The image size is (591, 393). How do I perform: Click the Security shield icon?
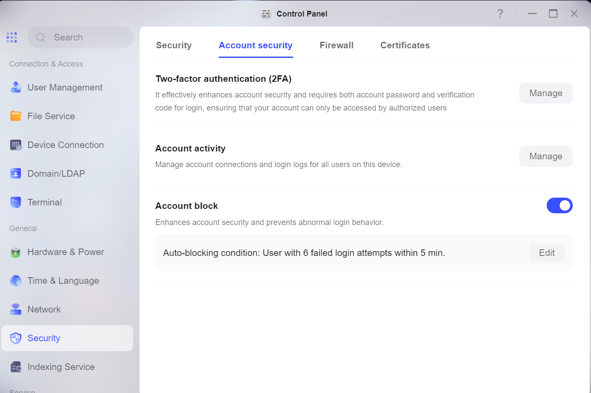pyautogui.click(x=16, y=338)
